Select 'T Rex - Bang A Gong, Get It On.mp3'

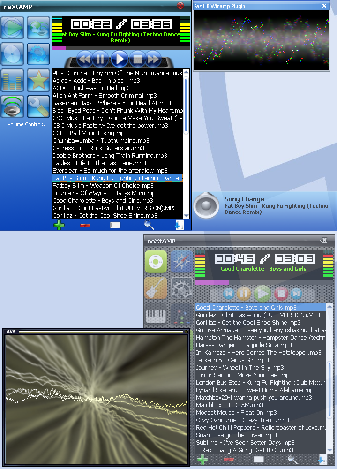261,450
